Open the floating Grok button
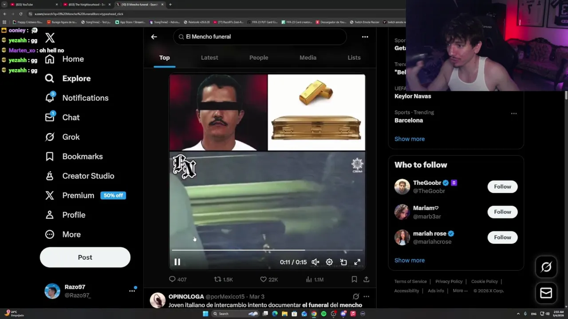The height and width of the screenshot is (319, 568). click(546, 267)
